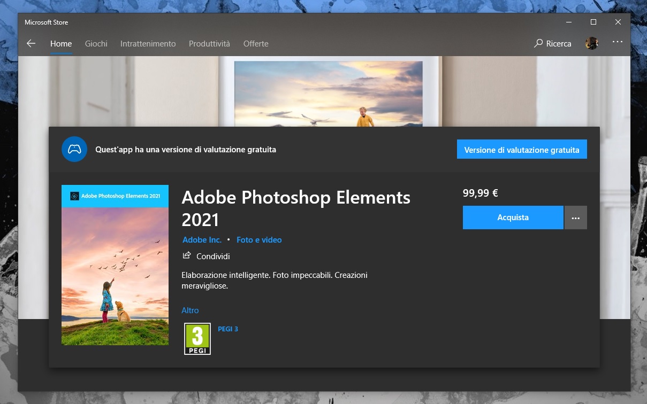This screenshot has width=647, height=404.
Task: Open the Intrattenimento section
Action: pos(148,44)
